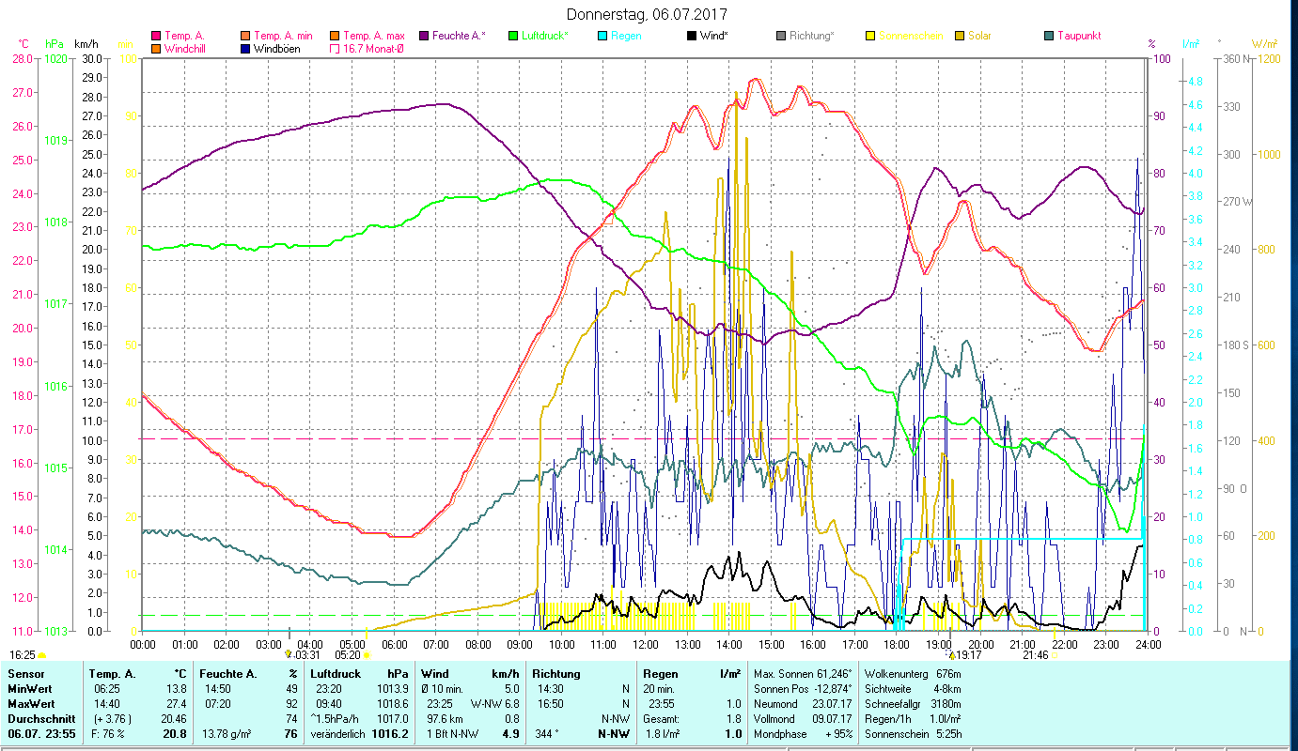The height and width of the screenshot is (751, 1298).
Task: Click the Temp. A. max legend swatch
Action: (336, 36)
